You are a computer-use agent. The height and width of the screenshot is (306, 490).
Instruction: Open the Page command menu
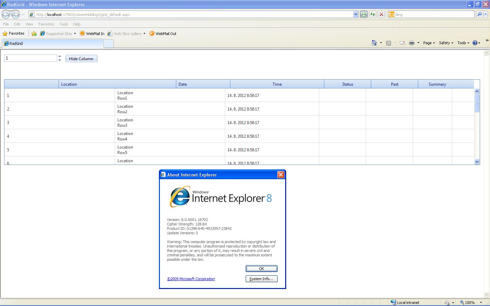(429, 43)
